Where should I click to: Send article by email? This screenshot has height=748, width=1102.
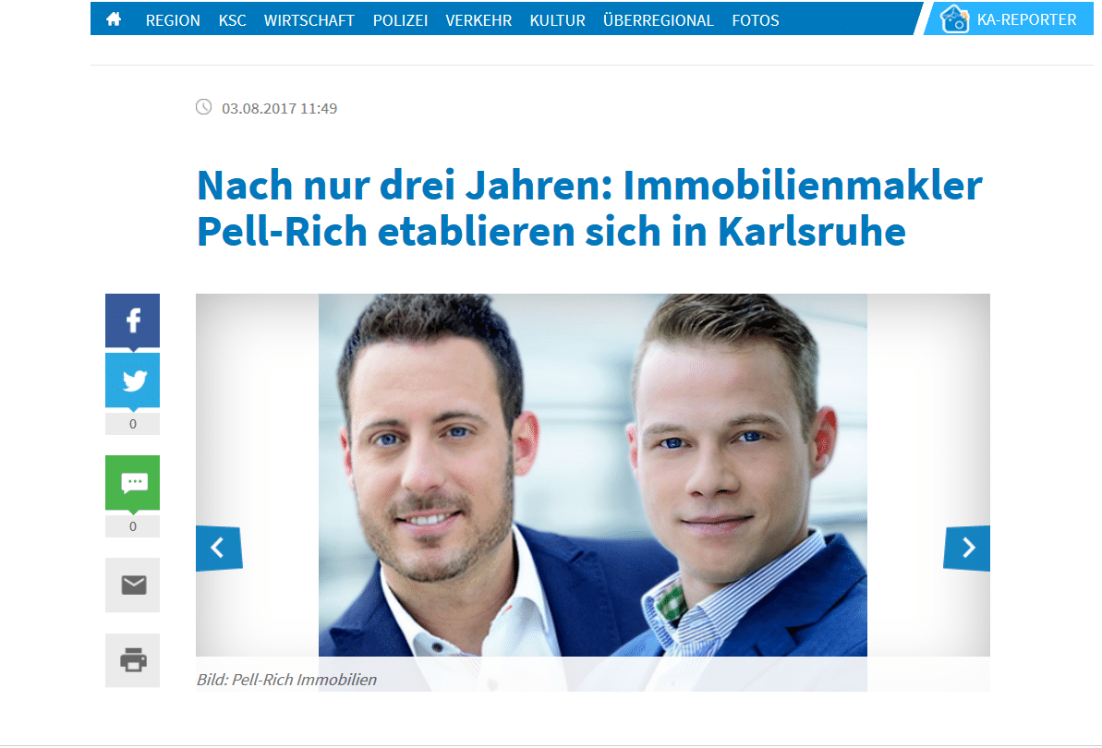coord(133,585)
